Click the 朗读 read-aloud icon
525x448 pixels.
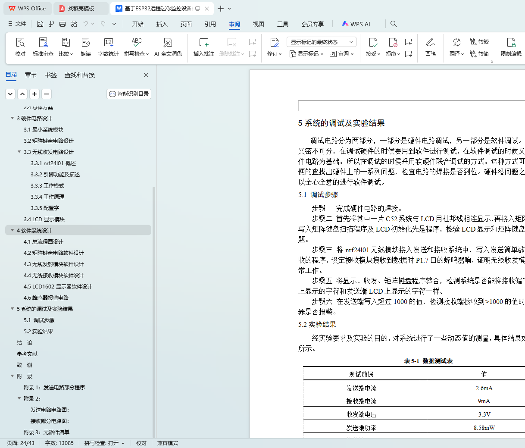(x=86, y=42)
